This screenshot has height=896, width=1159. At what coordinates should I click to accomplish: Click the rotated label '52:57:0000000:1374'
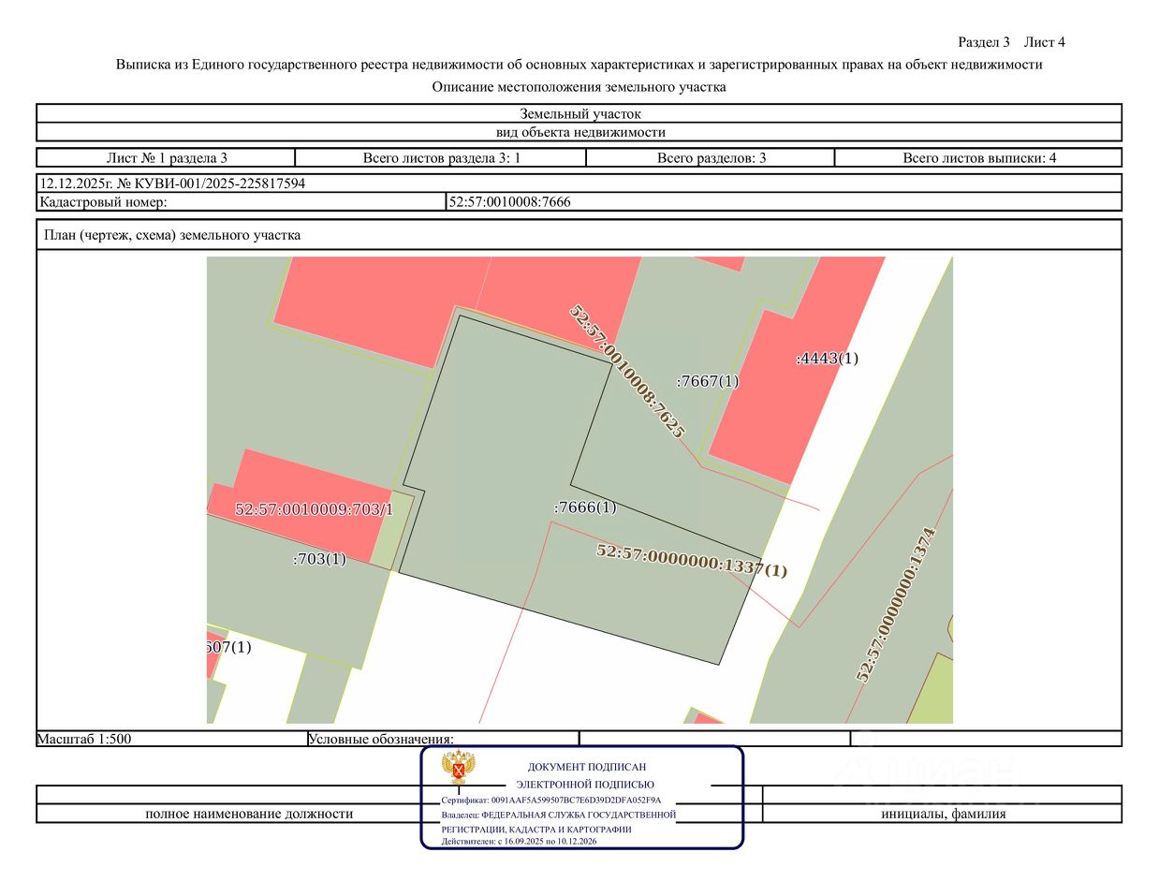coord(896,605)
